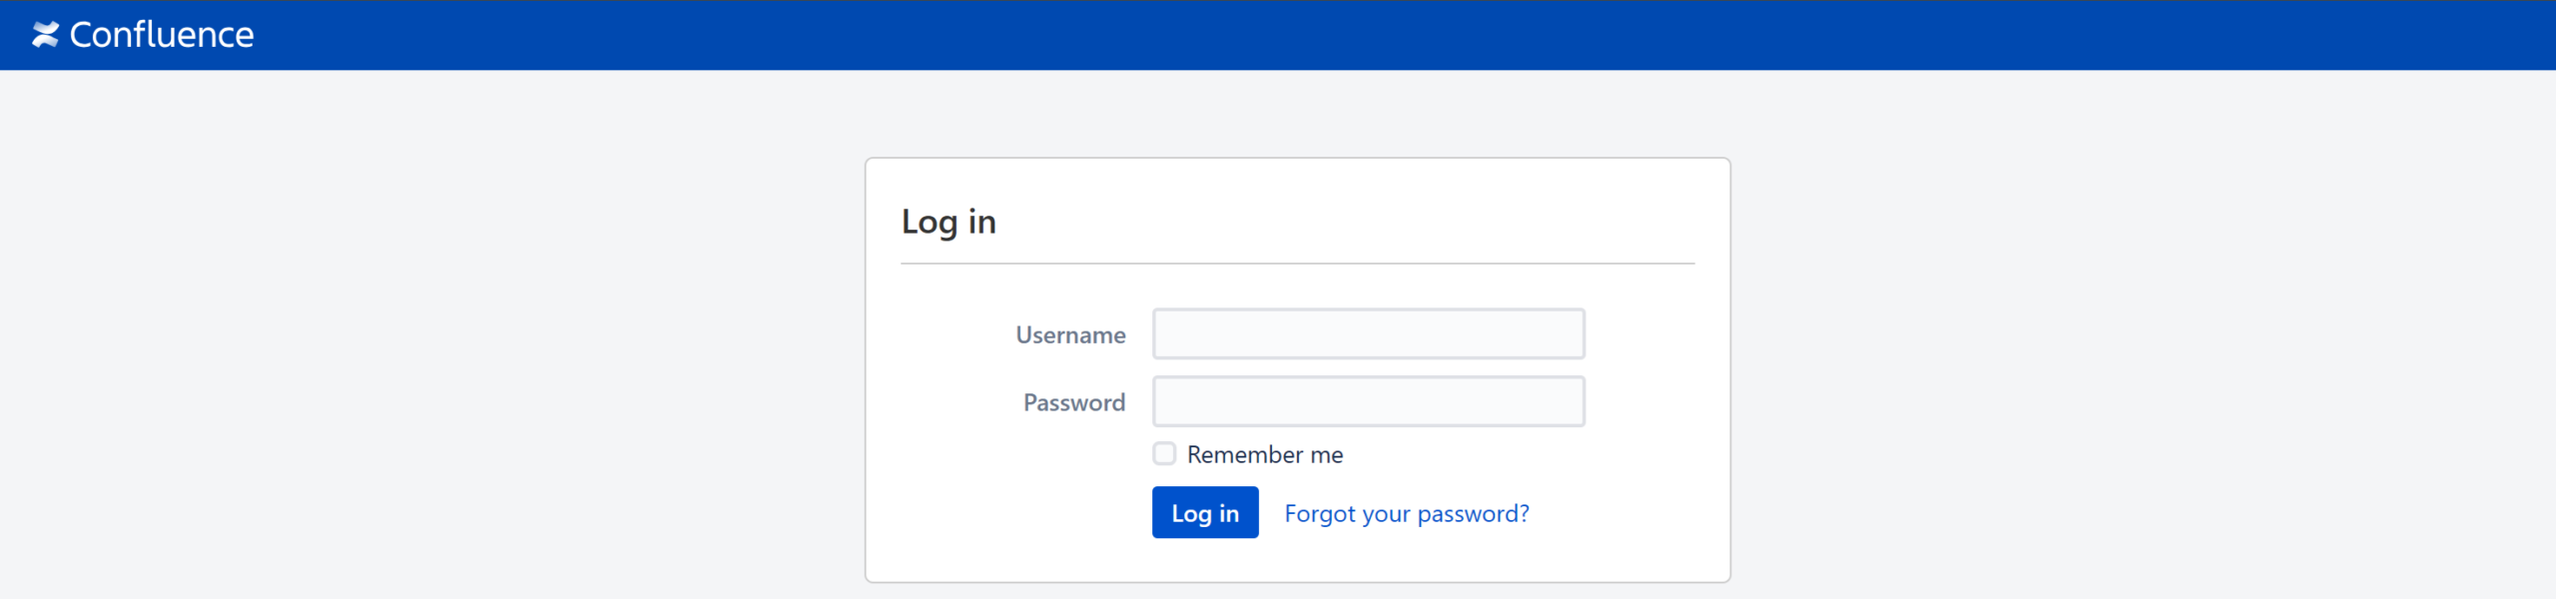
Task: Open the Forgot your password link
Action: click(1406, 513)
